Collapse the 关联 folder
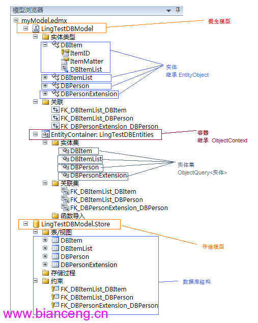 (x=36, y=102)
